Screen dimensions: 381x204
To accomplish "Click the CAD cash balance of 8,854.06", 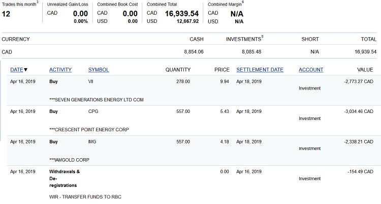I will pyautogui.click(x=193, y=51).
